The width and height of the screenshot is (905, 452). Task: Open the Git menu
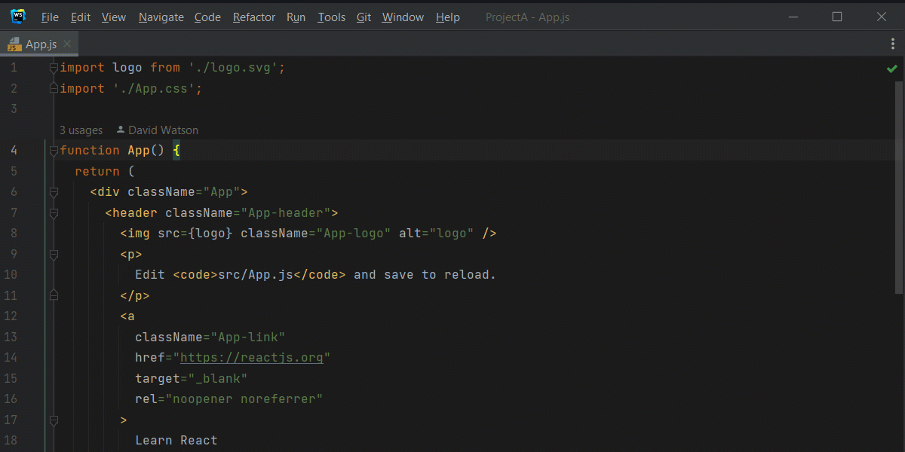click(364, 17)
